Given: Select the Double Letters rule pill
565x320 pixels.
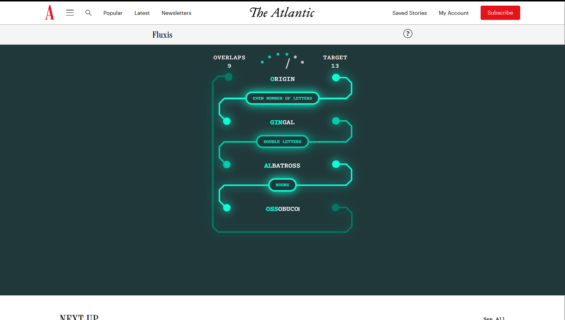Looking at the screenshot, I should pyautogui.click(x=282, y=142).
